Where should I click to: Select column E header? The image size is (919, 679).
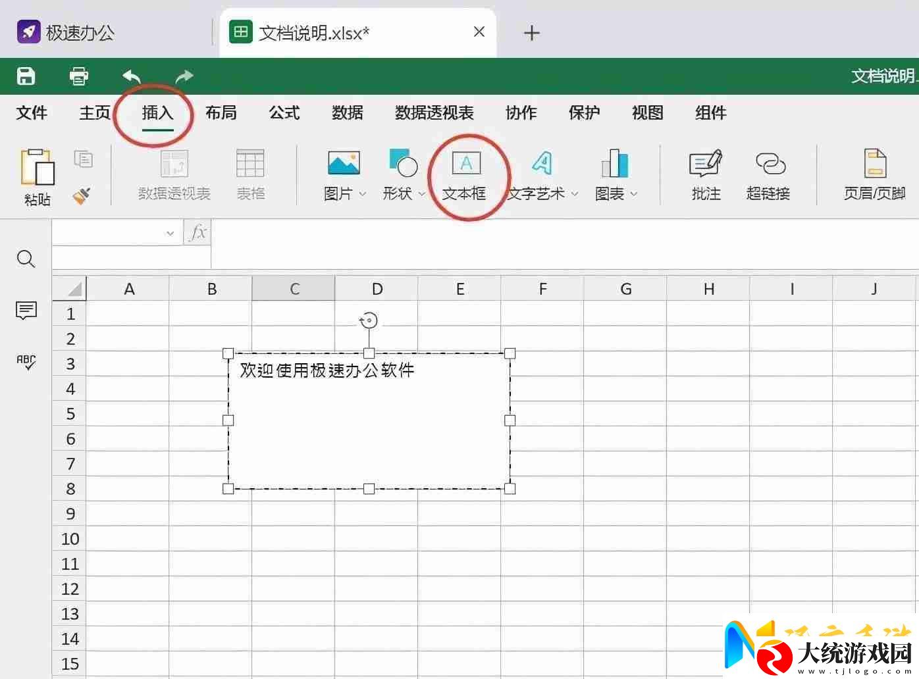coord(459,288)
